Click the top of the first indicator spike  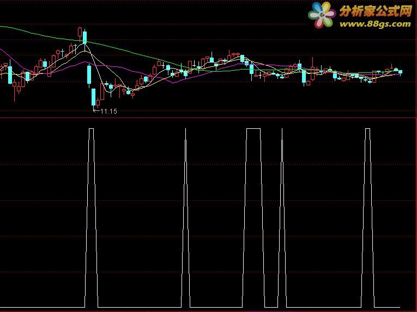pyautogui.click(x=91, y=129)
